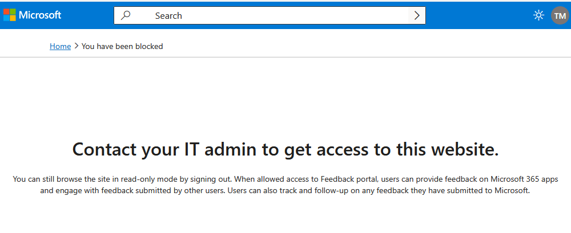Focus the Search input field
Image resolution: width=571 pixels, height=233 pixels.
pyautogui.click(x=270, y=15)
